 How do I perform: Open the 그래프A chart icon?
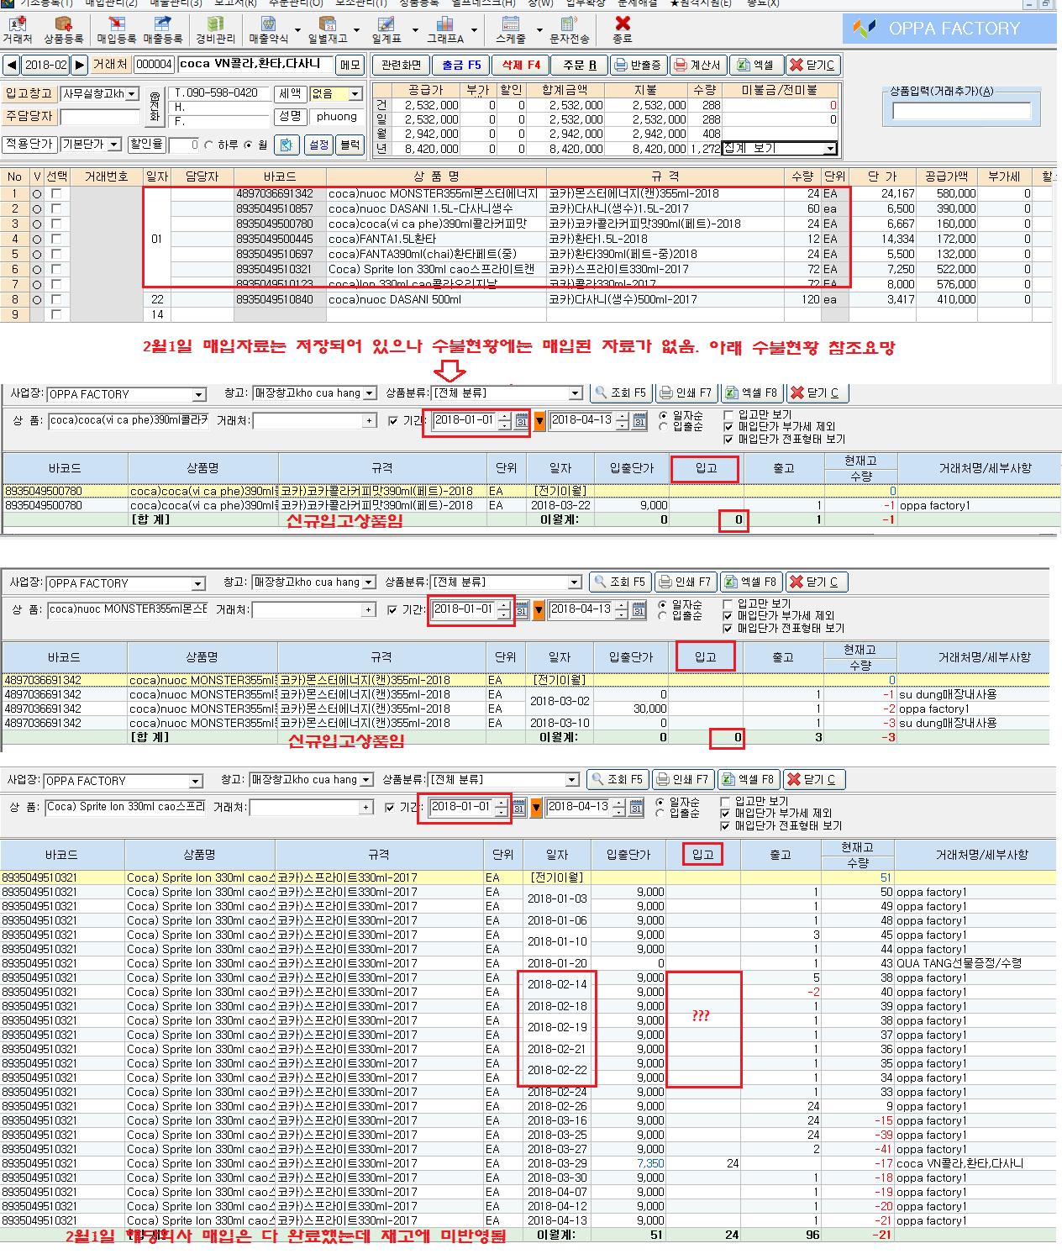(x=445, y=30)
